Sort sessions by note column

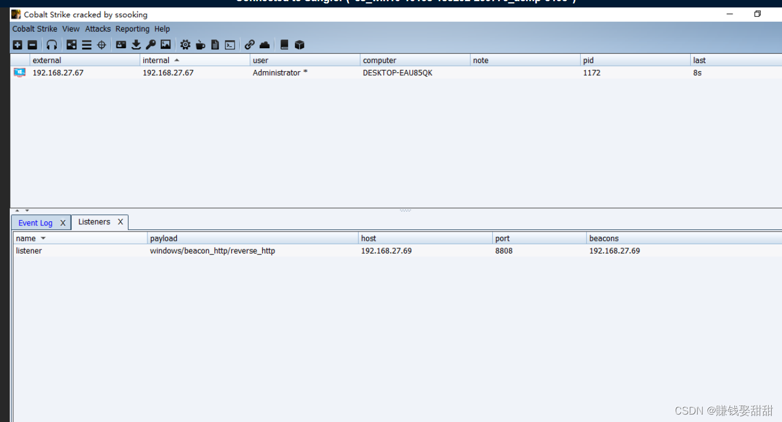coord(526,60)
